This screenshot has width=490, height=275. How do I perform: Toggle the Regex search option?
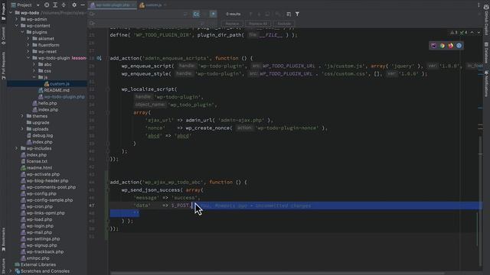pyautogui.click(x=213, y=14)
